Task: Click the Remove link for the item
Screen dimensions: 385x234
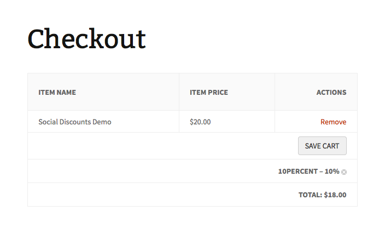Action: click(333, 122)
